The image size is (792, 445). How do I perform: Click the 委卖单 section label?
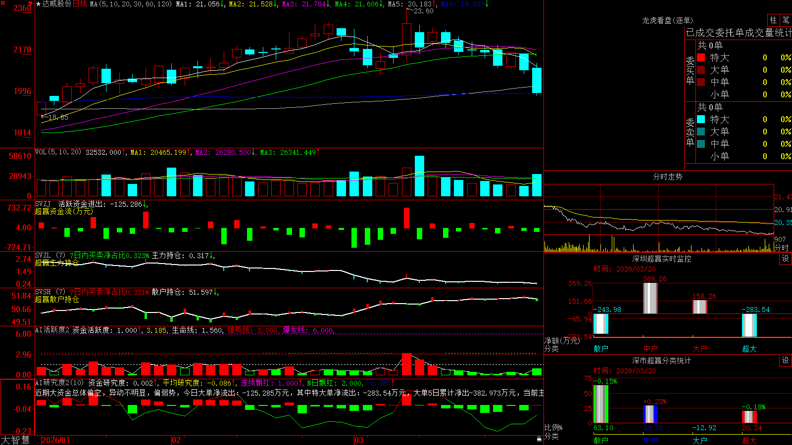(x=690, y=132)
